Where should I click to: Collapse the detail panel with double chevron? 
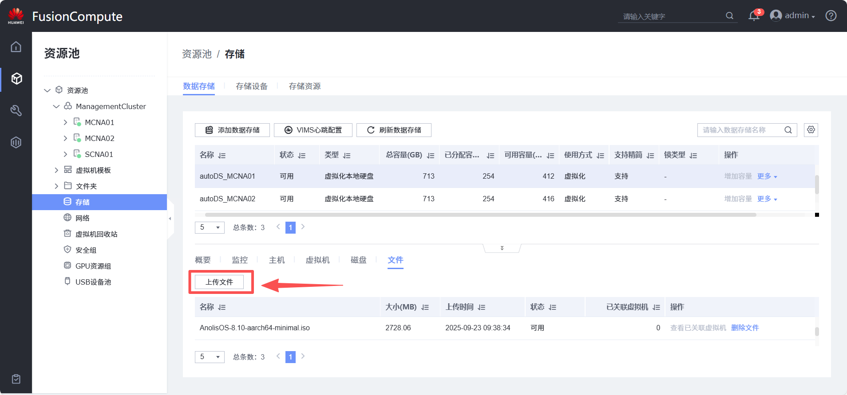[x=502, y=248]
